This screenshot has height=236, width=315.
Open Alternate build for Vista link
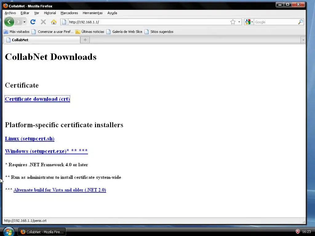60,190
